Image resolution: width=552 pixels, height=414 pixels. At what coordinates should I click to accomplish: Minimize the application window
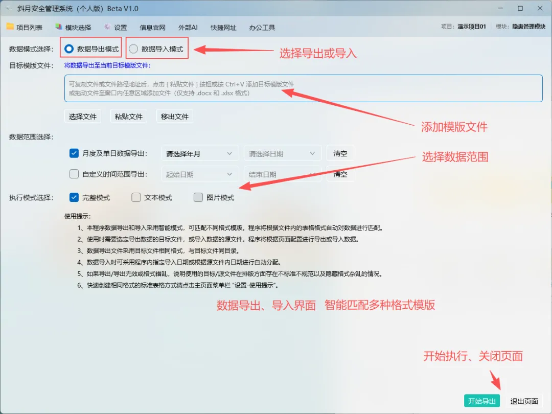tap(500, 8)
